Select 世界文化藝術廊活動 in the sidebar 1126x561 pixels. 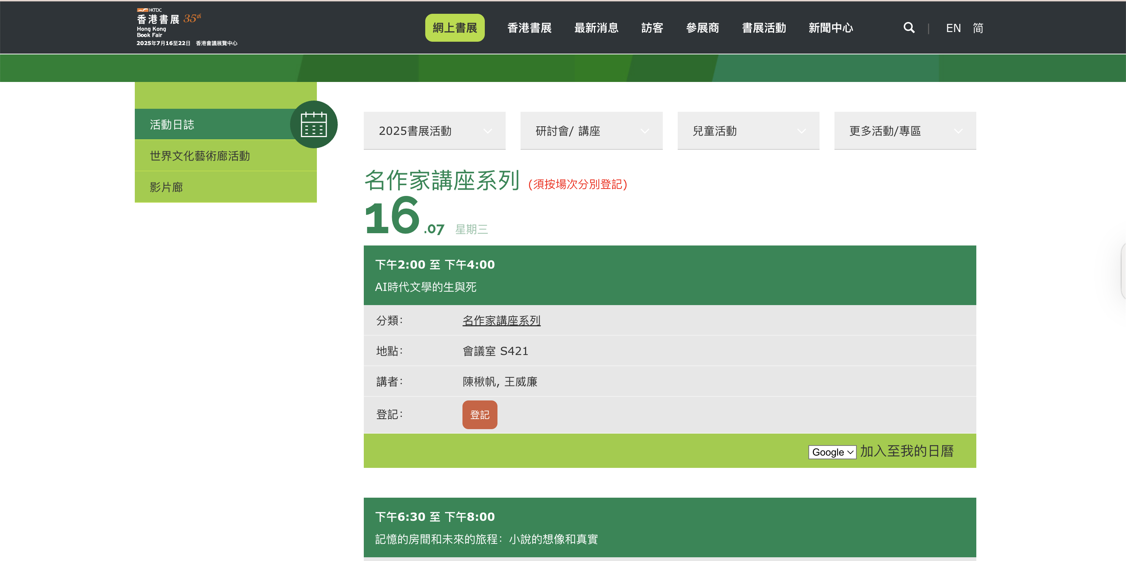(x=200, y=156)
